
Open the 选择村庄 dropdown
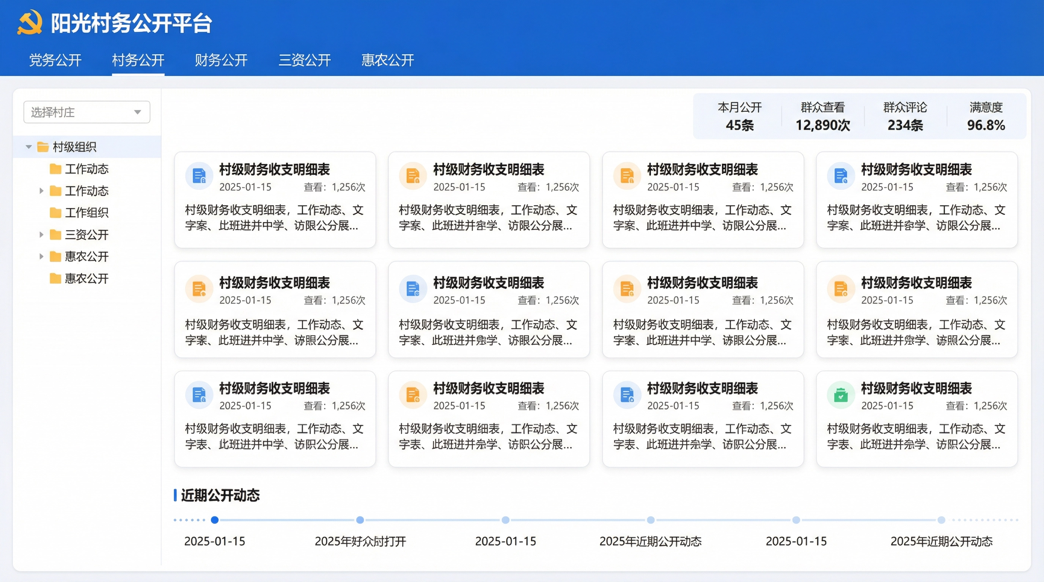[x=87, y=112]
